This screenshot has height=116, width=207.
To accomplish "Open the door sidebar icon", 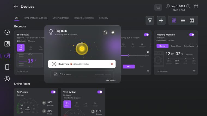I will pos(7,67).
